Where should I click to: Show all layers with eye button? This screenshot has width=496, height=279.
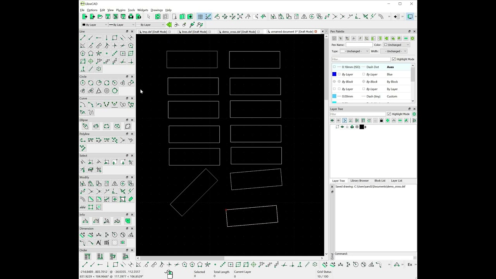click(332, 121)
